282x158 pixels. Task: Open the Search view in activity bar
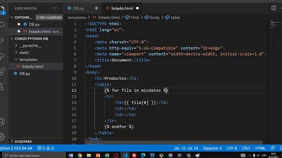point(2,25)
